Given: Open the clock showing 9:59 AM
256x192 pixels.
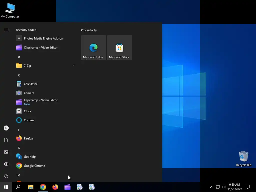Looking at the screenshot, I should pos(234,187).
